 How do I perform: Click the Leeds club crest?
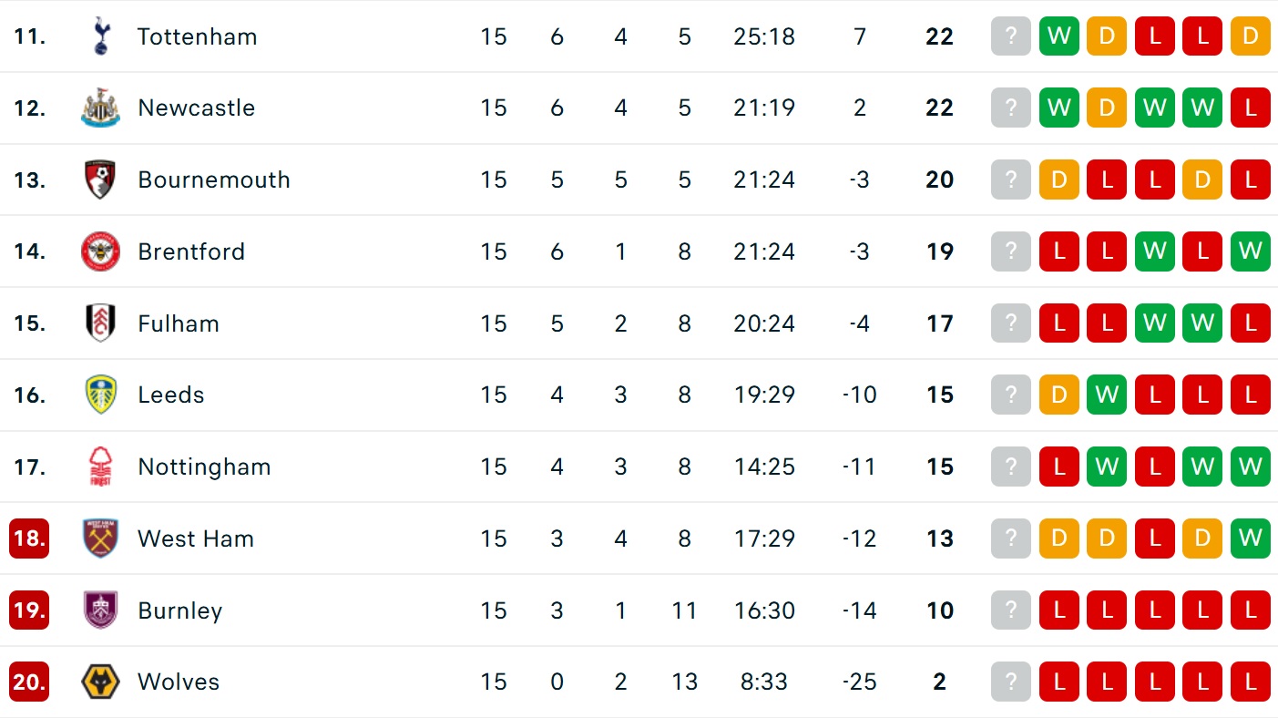coord(100,395)
